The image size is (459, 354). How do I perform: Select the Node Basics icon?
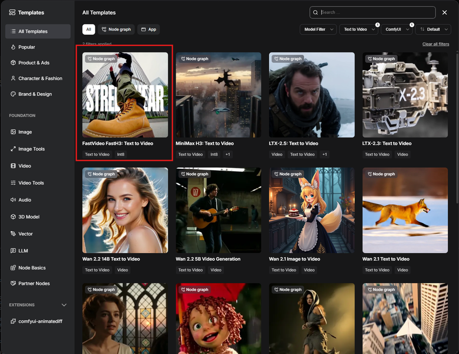(x=13, y=267)
